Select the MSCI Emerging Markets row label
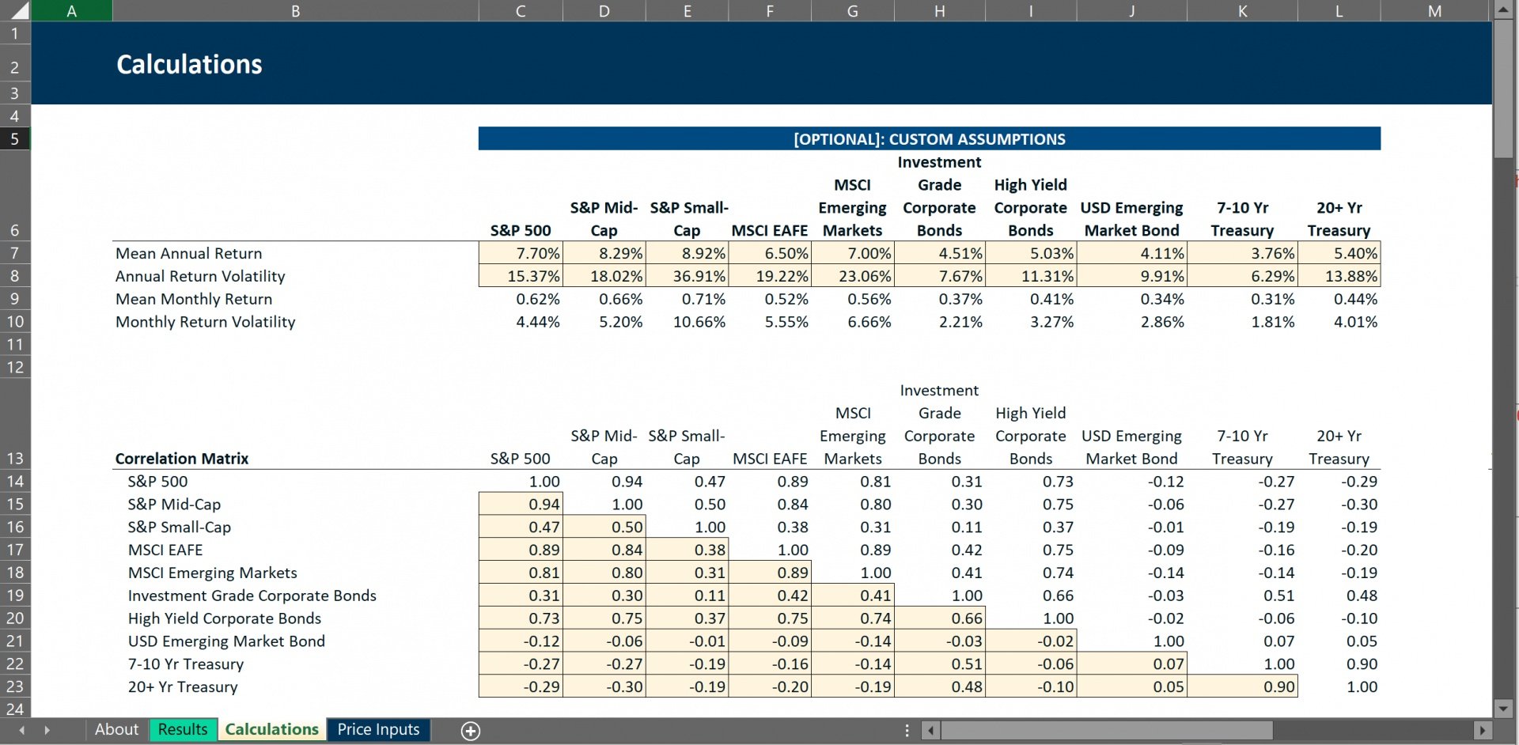Image resolution: width=1519 pixels, height=745 pixels. tap(213, 573)
